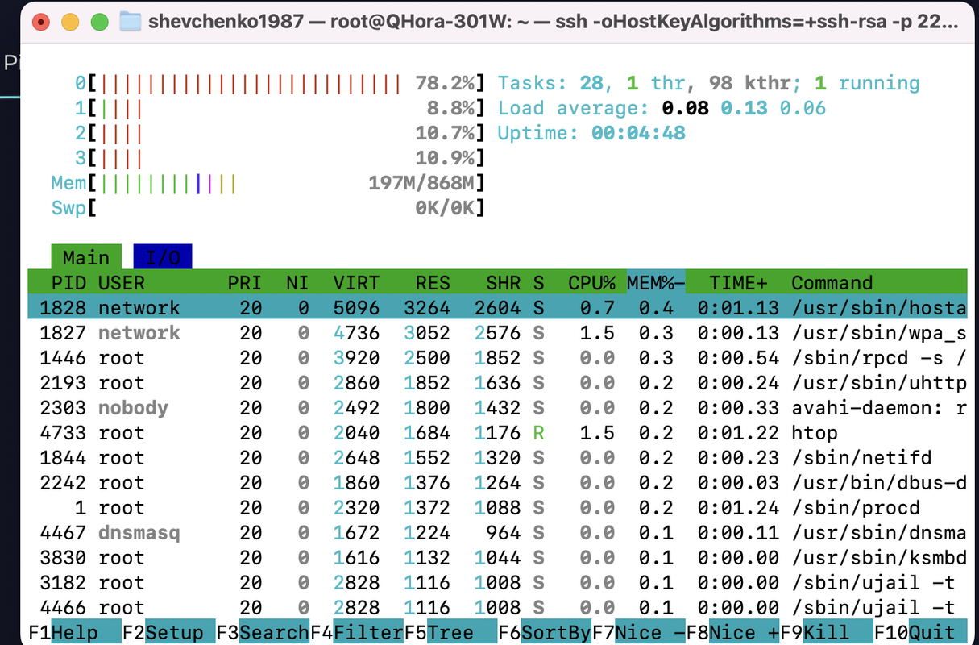Image resolution: width=979 pixels, height=645 pixels.
Task: Toggle F5 Tree view
Action: 450,632
